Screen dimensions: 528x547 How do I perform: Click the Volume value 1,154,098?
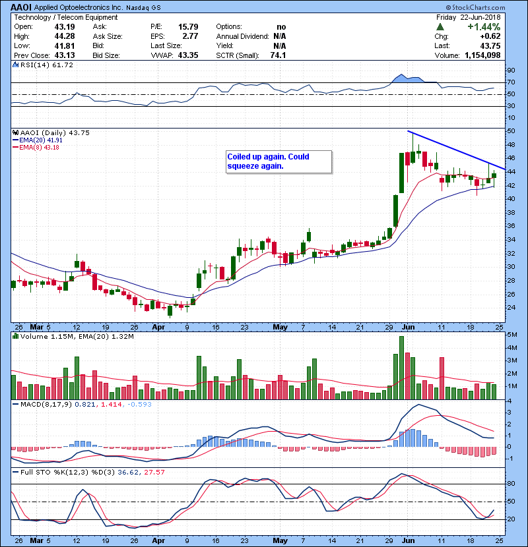tap(482, 55)
